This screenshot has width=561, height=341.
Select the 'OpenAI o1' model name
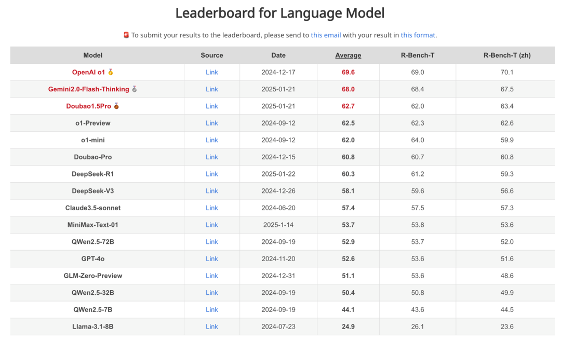coord(88,72)
